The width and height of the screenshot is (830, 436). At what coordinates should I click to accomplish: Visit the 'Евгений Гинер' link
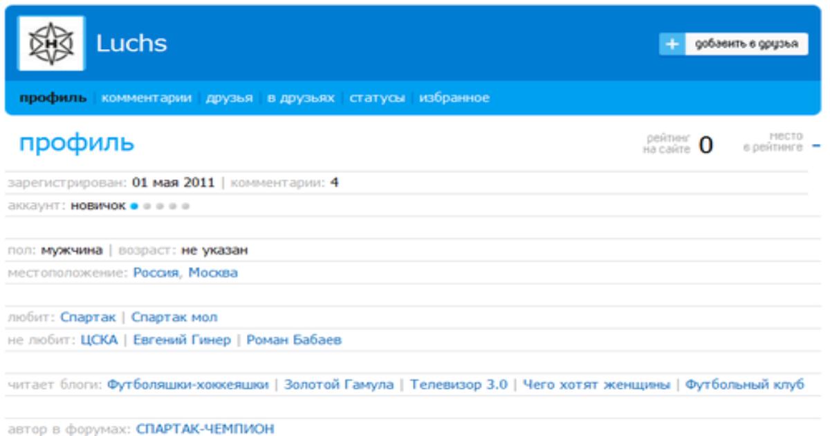182,340
